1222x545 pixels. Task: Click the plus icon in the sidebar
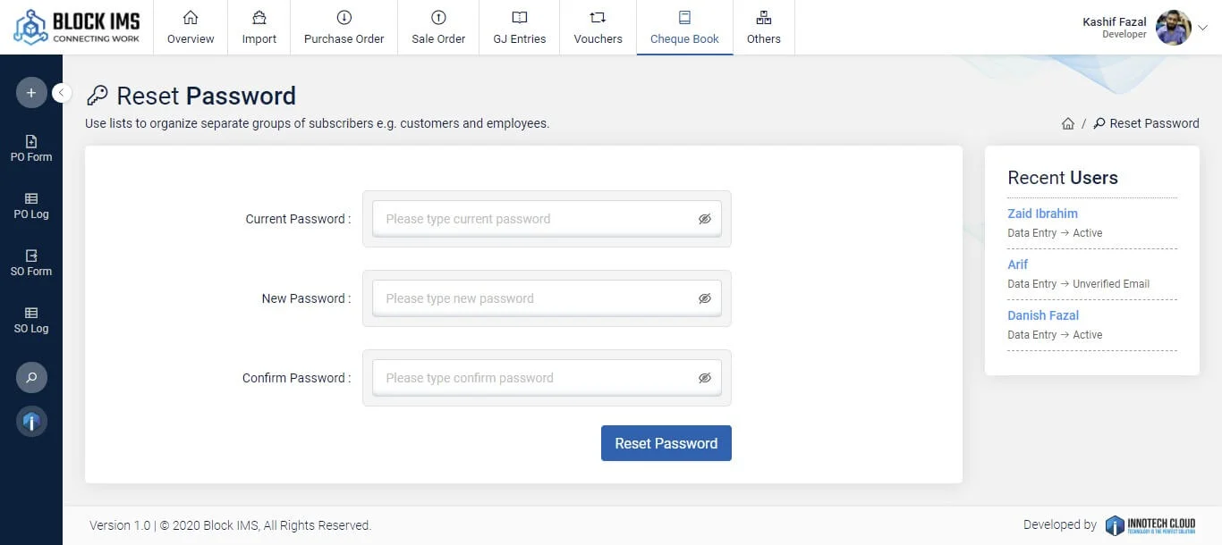(31, 93)
